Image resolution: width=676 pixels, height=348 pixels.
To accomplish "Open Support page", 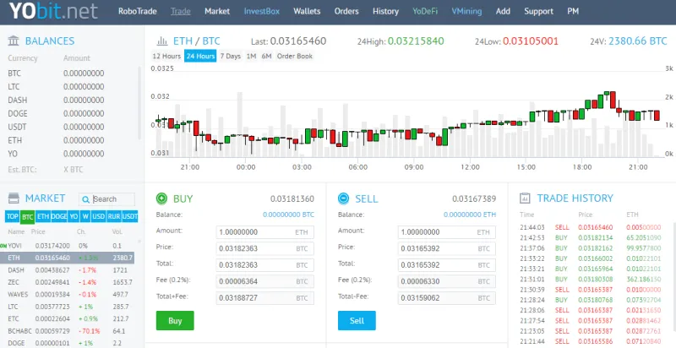I will tap(538, 11).
